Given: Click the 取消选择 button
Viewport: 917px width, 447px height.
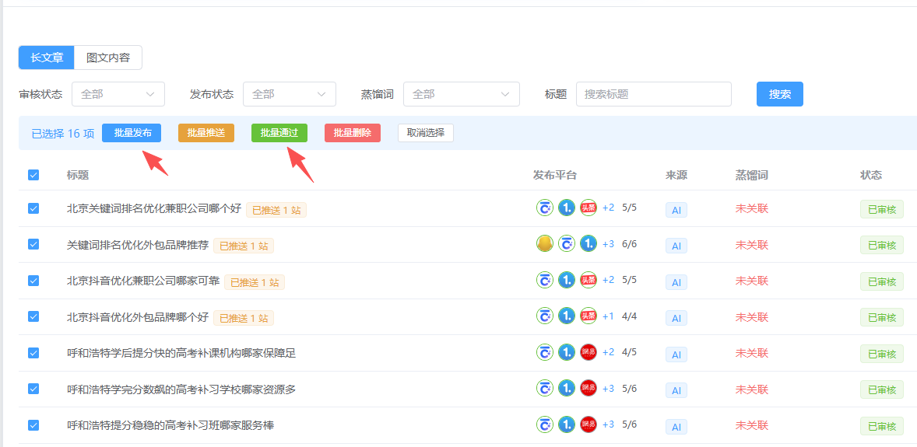Looking at the screenshot, I should (426, 133).
